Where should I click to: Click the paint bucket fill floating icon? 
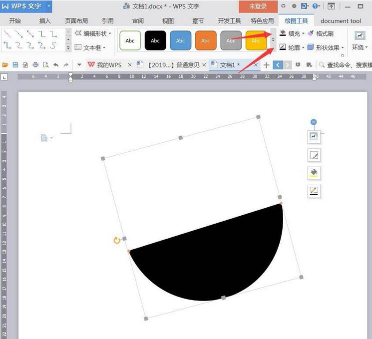(314, 173)
